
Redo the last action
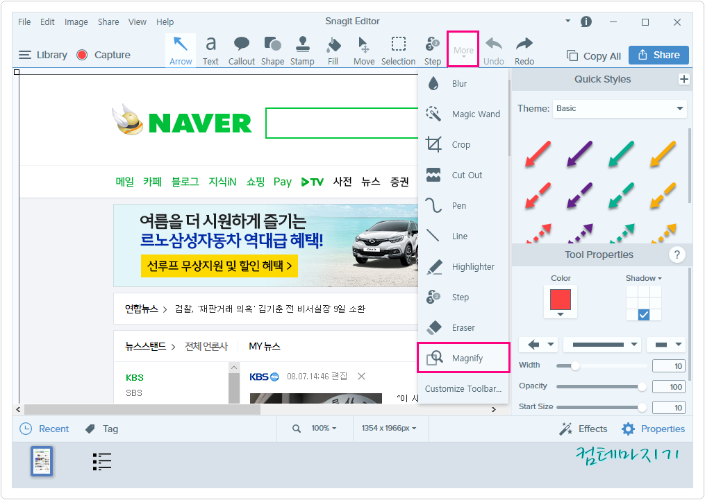click(524, 50)
